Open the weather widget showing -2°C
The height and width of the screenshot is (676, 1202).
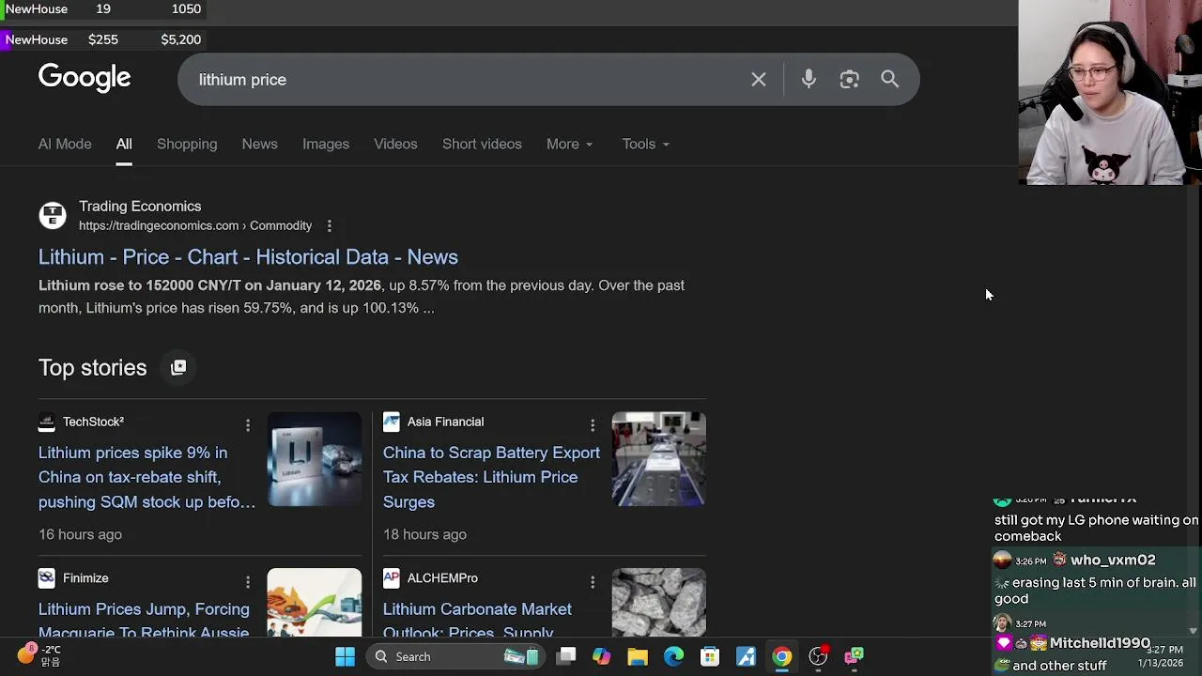click(x=39, y=655)
